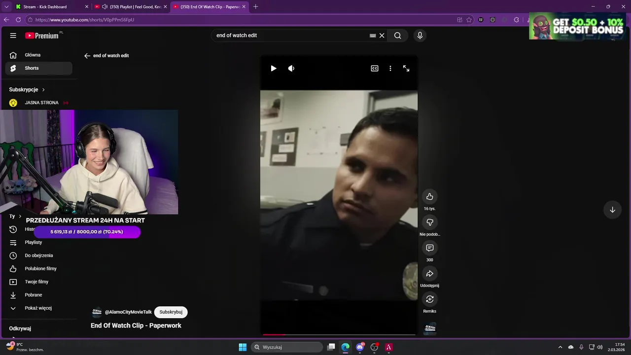Image resolution: width=631 pixels, height=355 pixels.
Task: Share the Short via Udostępnij
Action: [x=429, y=274]
